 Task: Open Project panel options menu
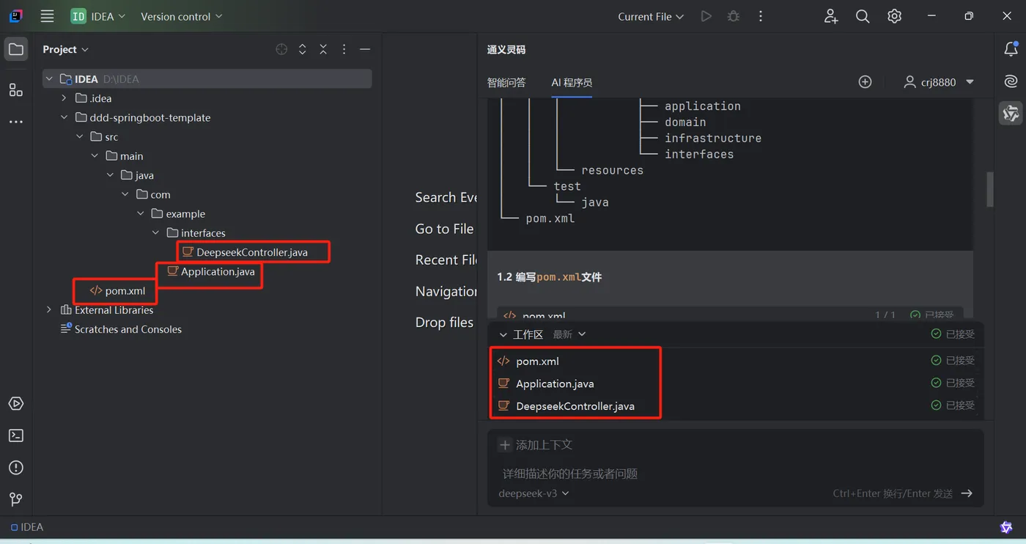(x=344, y=49)
